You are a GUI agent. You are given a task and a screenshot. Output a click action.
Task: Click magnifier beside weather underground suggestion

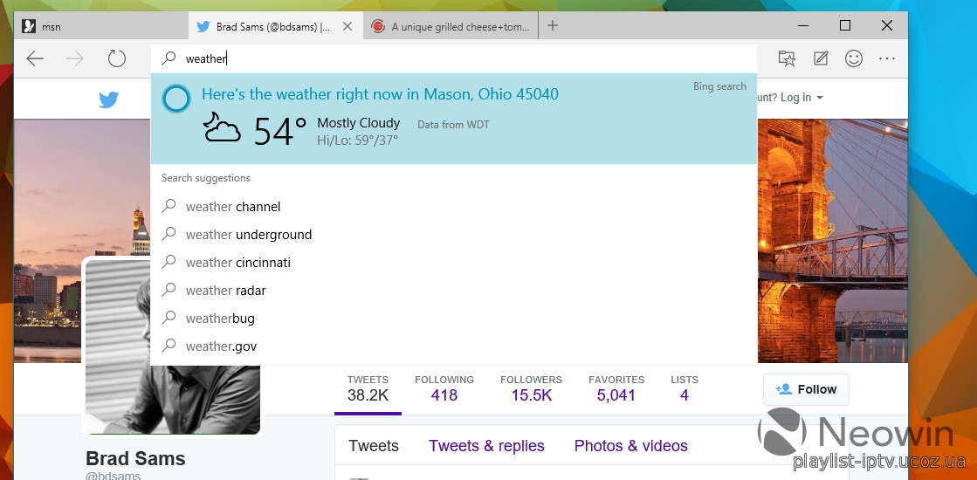[x=169, y=234]
